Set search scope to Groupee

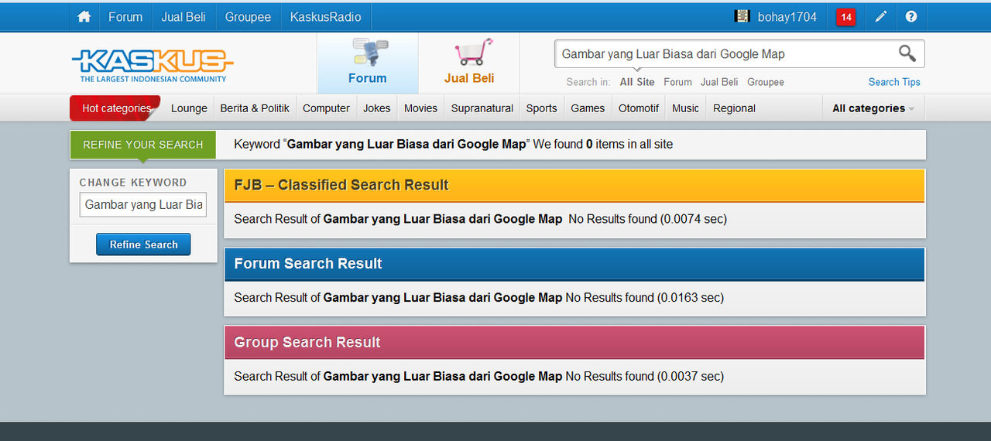[766, 82]
